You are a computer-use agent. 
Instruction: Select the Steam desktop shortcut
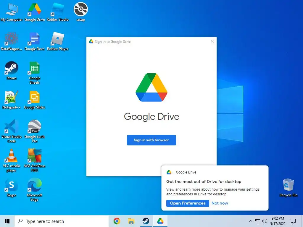[x=12, y=71]
